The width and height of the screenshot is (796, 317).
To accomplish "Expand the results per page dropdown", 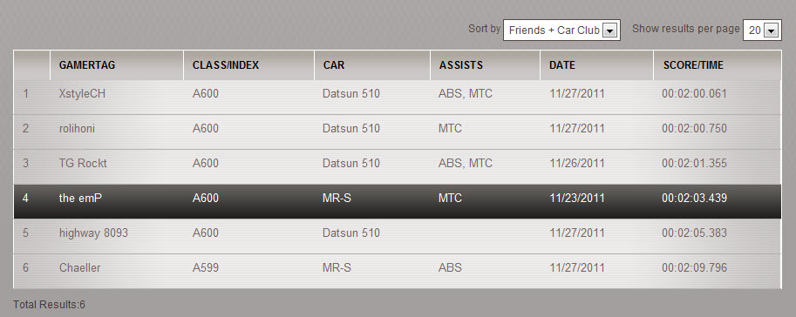I will click(x=762, y=30).
